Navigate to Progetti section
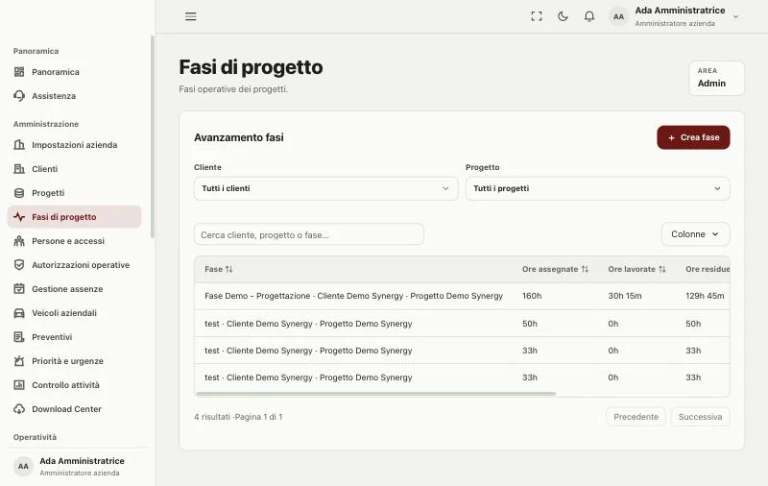 [x=74, y=193]
